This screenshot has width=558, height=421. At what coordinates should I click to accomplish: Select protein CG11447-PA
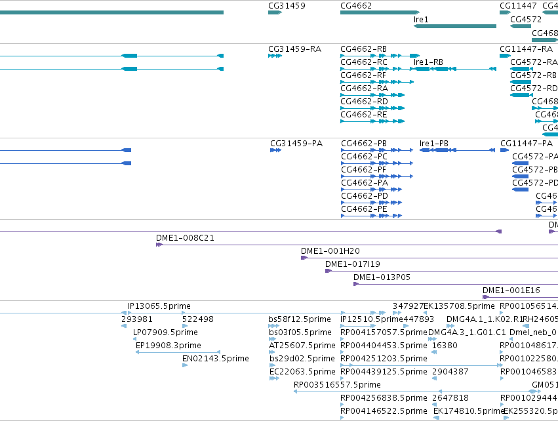click(527, 144)
